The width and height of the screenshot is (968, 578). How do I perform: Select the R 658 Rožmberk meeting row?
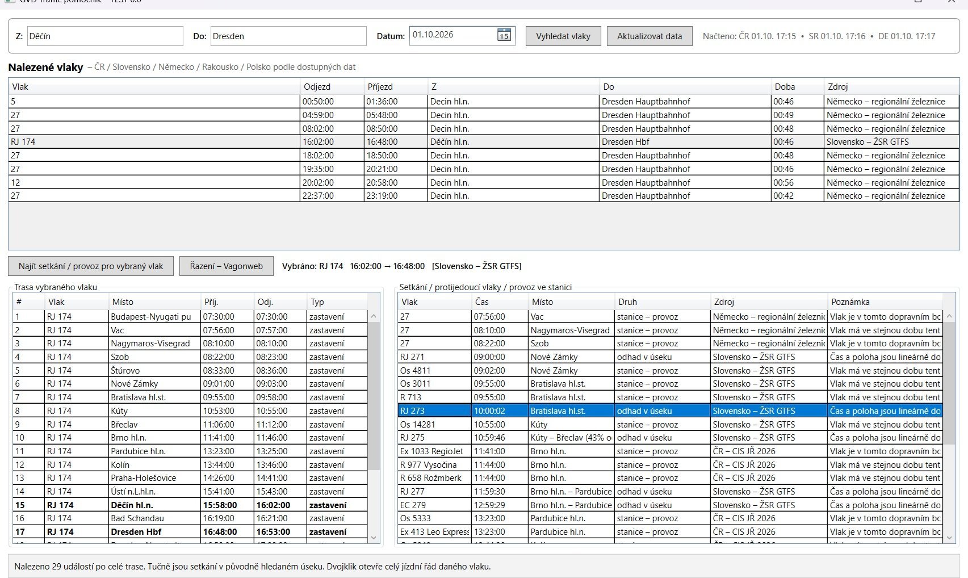pyautogui.click(x=670, y=478)
